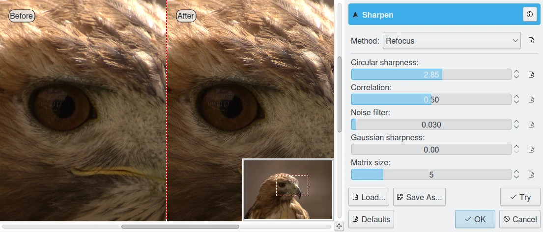
Task: Decrease Matrix size with down arrow
Action: 516,177
